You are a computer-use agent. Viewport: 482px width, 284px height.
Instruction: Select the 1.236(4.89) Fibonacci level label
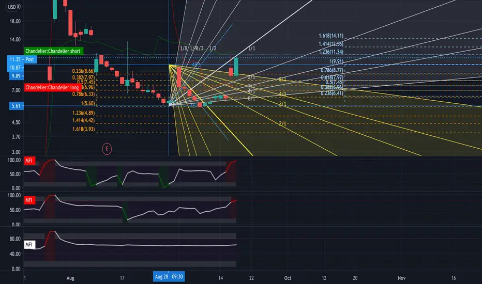click(83, 113)
